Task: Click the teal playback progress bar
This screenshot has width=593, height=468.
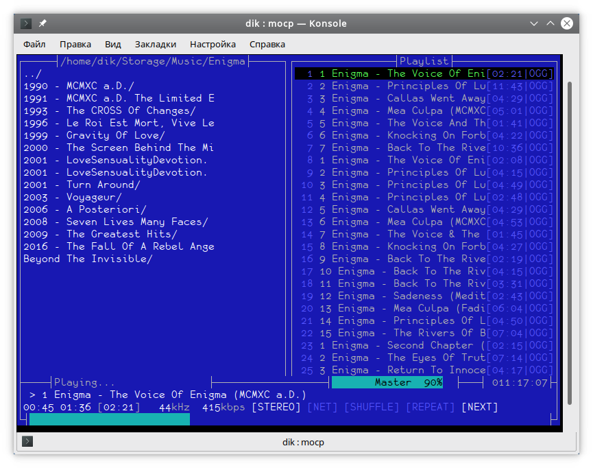Action: click(110, 419)
